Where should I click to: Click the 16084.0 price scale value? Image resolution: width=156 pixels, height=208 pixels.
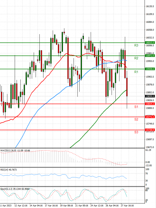pyautogui.click(x=150, y=22)
